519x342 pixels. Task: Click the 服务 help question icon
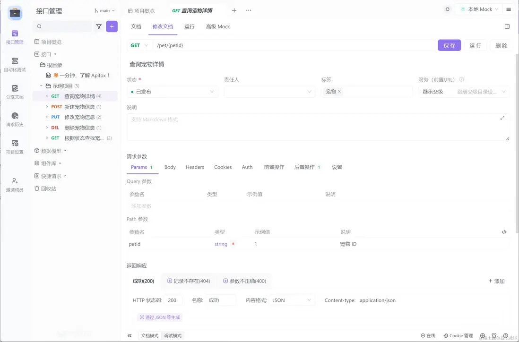coord(462,79)
